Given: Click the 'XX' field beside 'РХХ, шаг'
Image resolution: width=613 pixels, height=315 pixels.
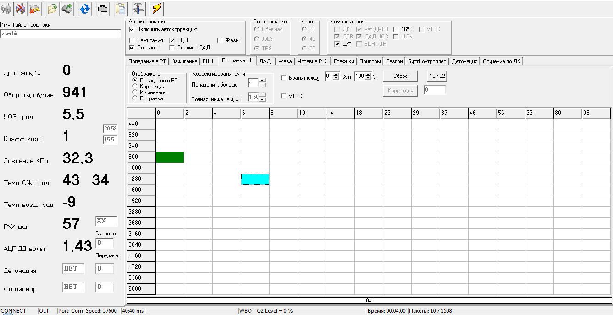Looking at the screenshot, I should (x=106, y=221).
